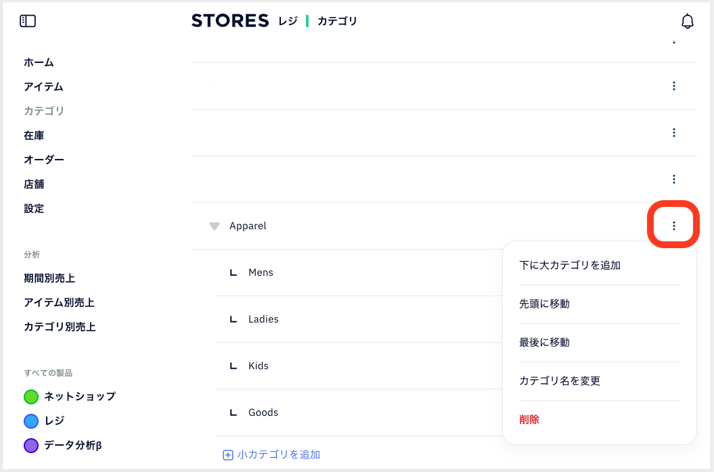Open 店舗 in sidebar
714x472 pixels.
coord(34,184)
